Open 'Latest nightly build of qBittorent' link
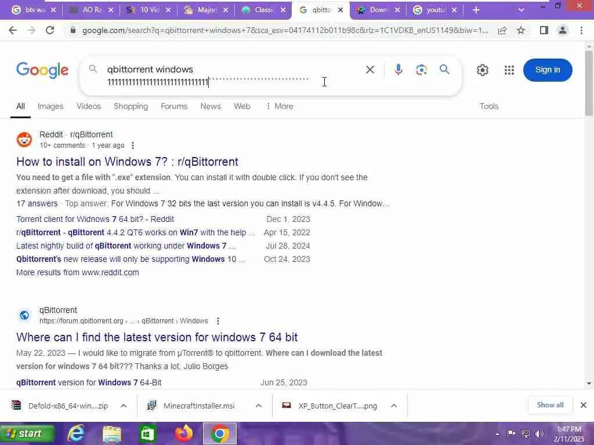The width and height of the screenshot is (594, 445). pos(126,246)
